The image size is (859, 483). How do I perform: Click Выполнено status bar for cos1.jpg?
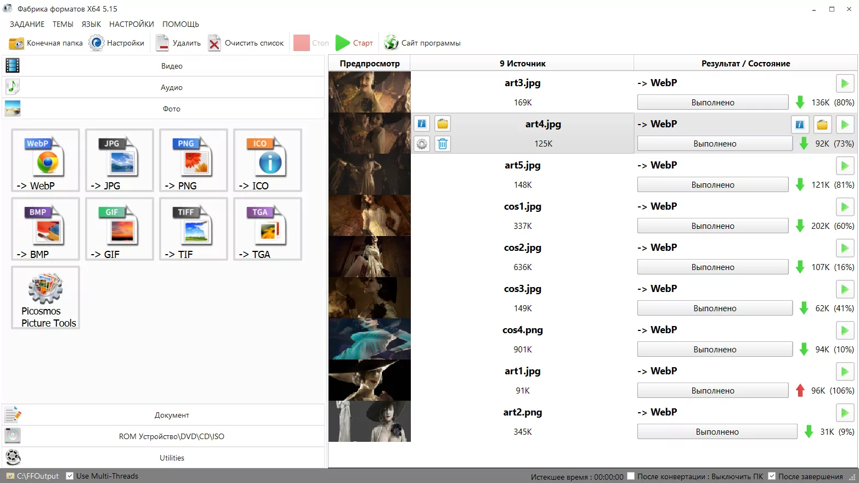click(x=713, y=226)
